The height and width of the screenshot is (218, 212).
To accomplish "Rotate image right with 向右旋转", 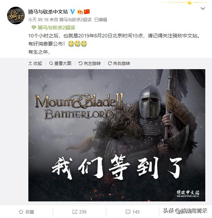I will point(119,63).
